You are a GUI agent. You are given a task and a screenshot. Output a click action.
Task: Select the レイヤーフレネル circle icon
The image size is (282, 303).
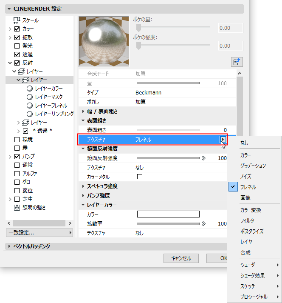coord(29,106)
